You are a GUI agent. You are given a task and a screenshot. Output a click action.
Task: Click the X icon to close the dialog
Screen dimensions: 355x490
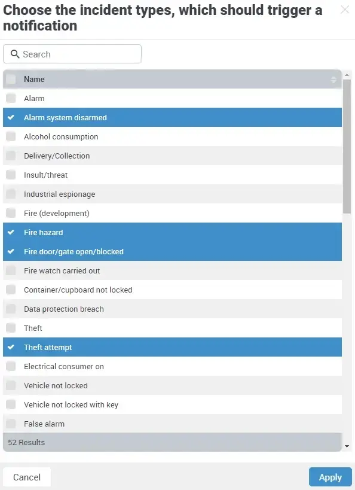tap(344, 10)
